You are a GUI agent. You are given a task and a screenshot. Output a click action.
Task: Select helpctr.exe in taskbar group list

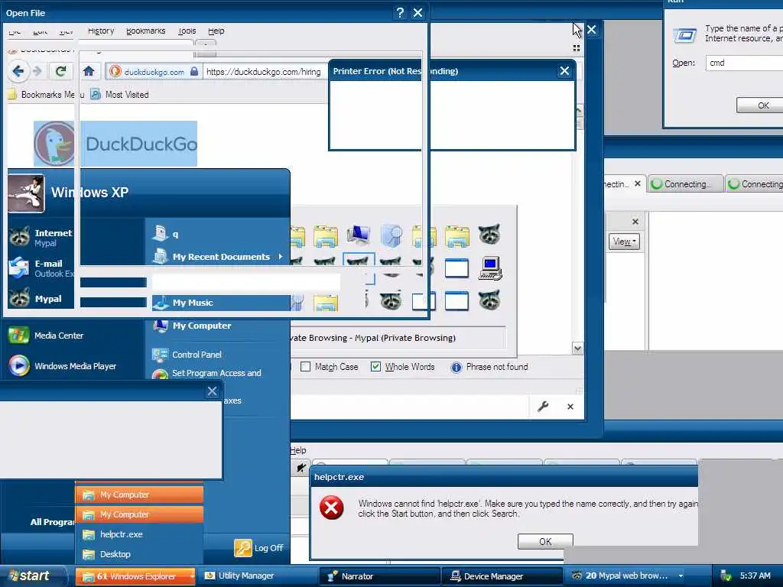(x=139, y=534)
